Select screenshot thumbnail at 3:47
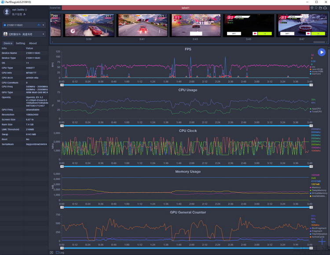 pos(302,26)
